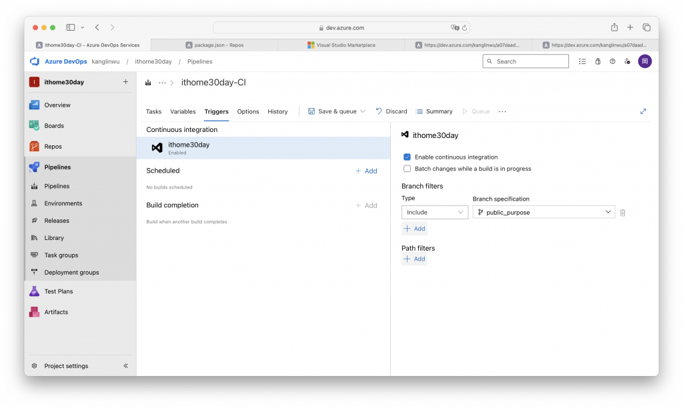Image resolution: width=683 pixels, height=408 pixels.
Task: Click the plus icon next to ithome30day project
Action: [125, 82]
